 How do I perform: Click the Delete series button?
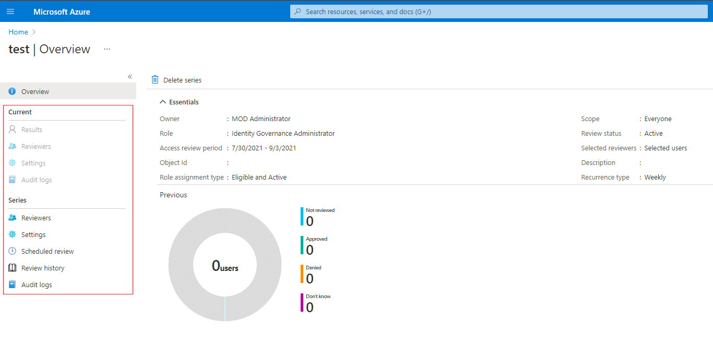(x=182, y=80)
